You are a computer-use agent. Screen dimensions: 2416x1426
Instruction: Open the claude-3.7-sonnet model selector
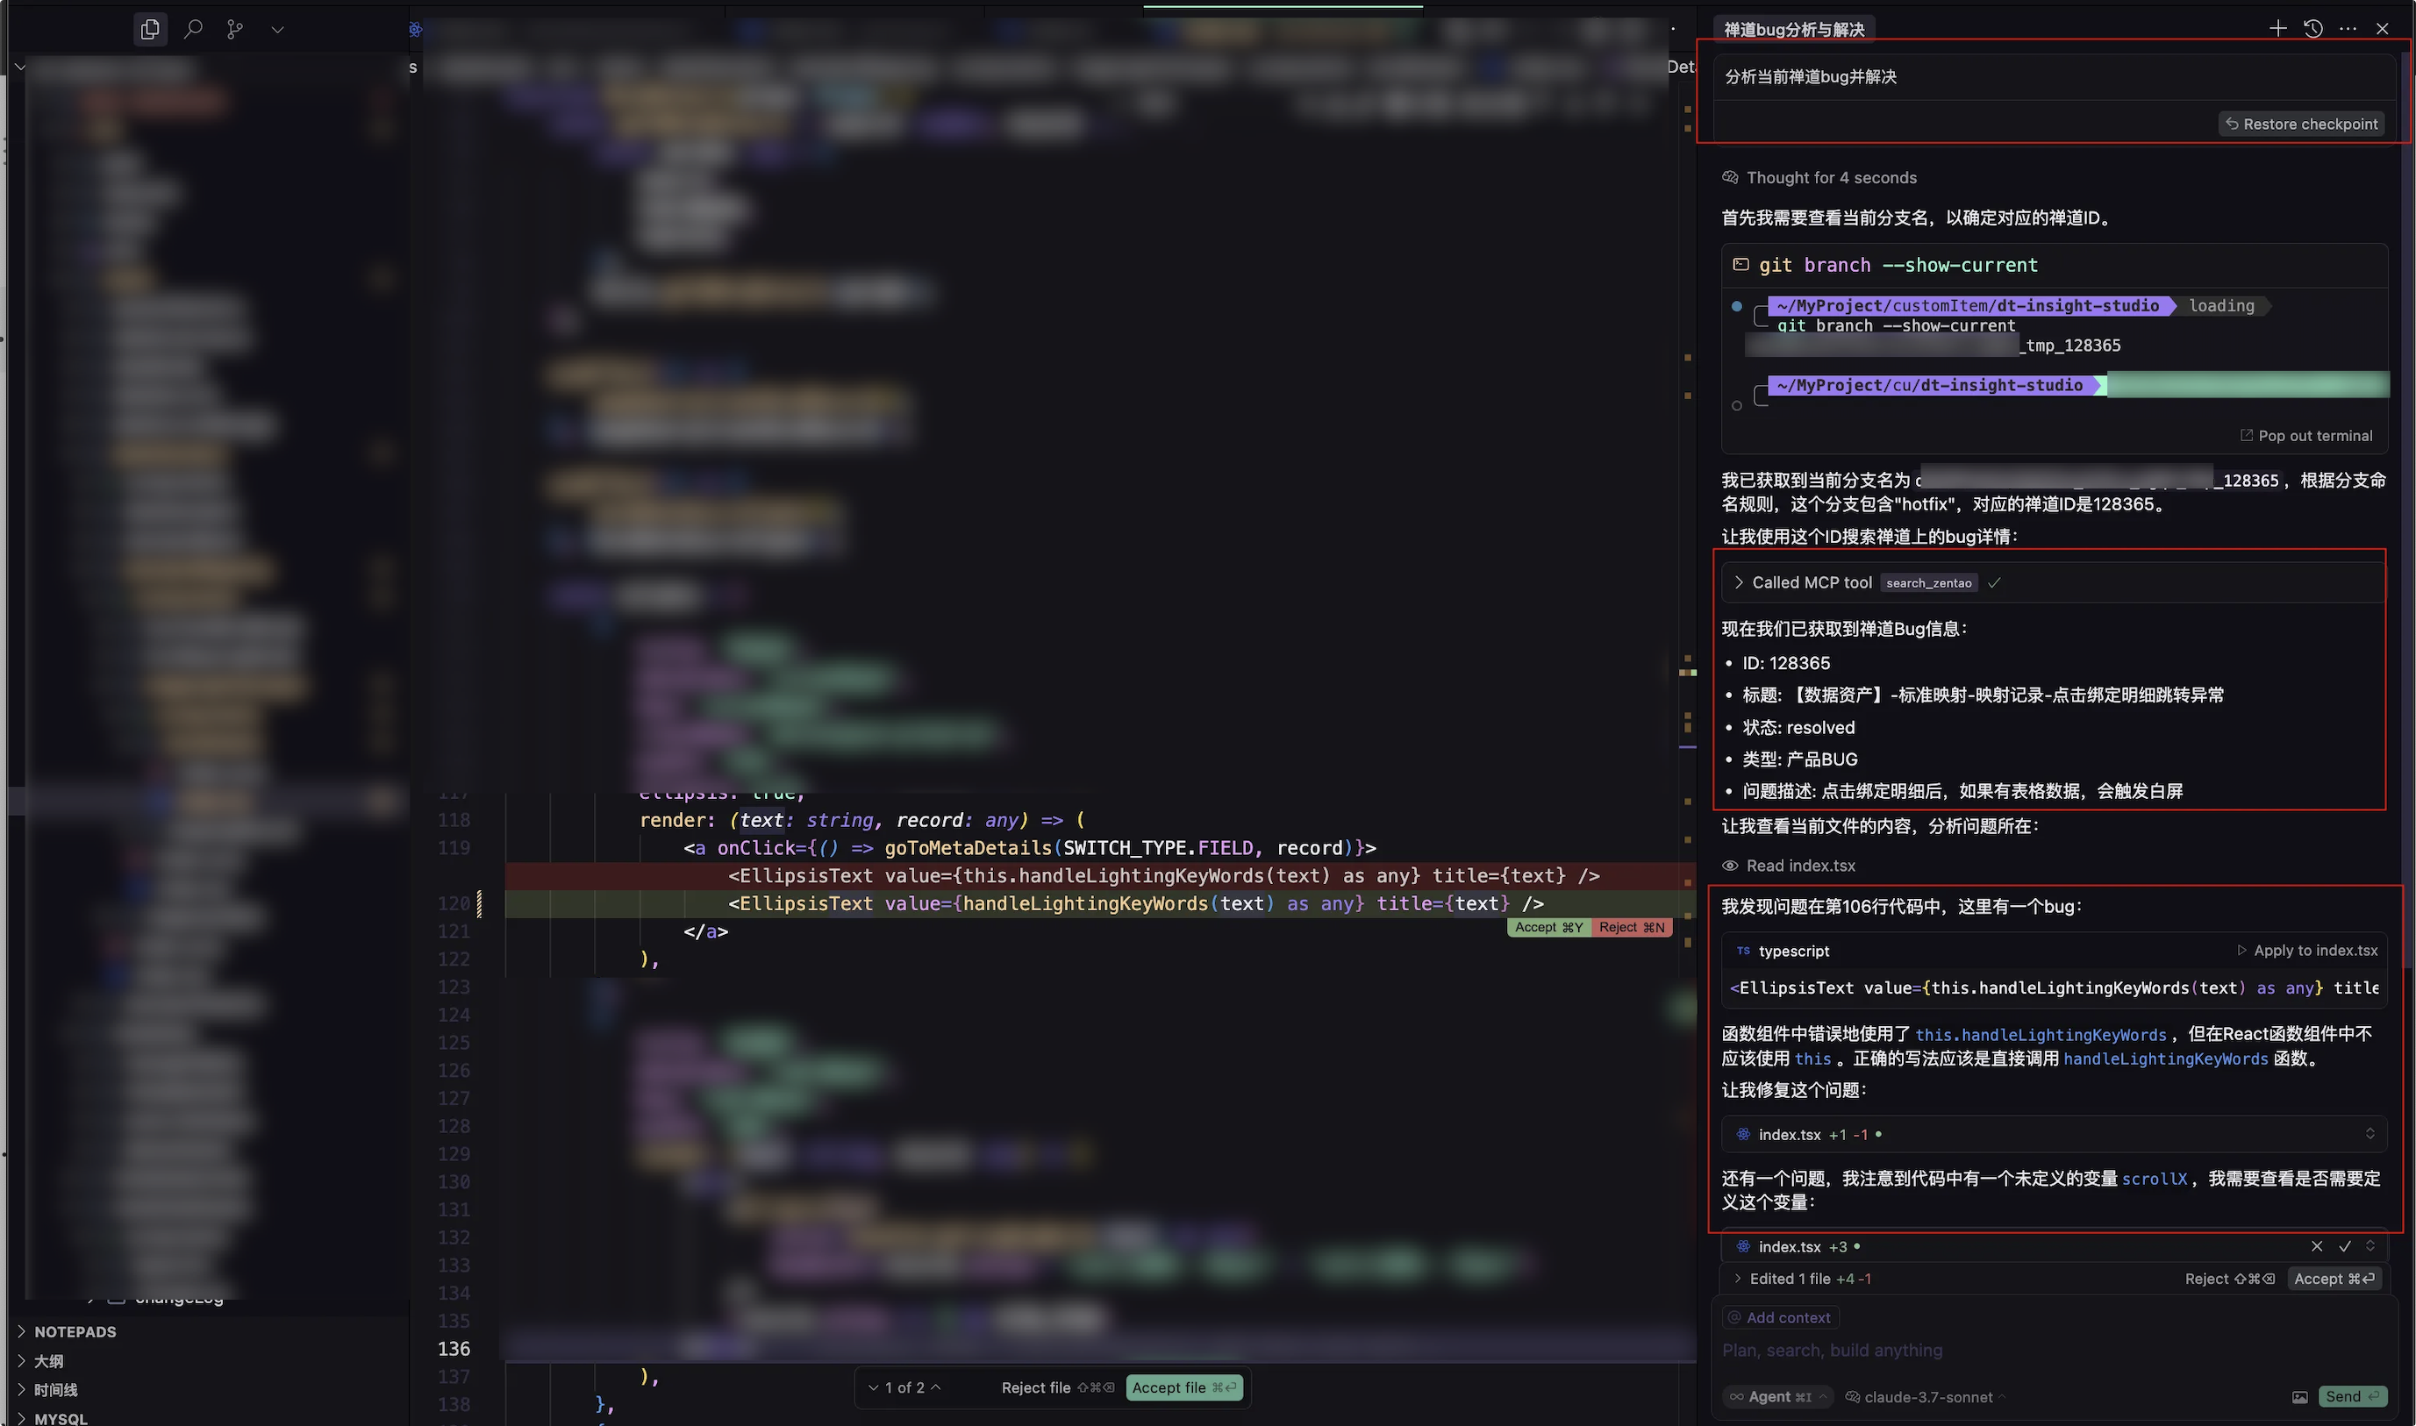click(x=1926, y=1397)
